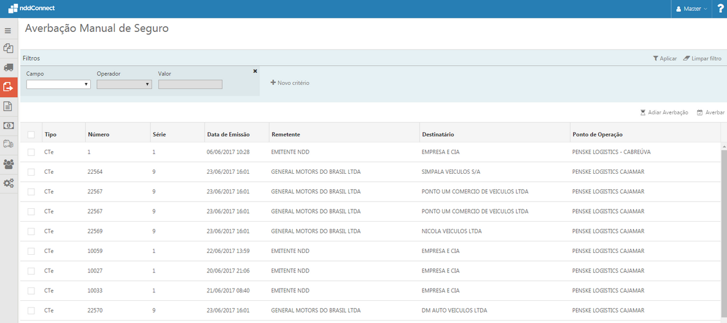Open the money bill sidebar icon
Viewport: 727px width, 323px height.
[9, 125]
